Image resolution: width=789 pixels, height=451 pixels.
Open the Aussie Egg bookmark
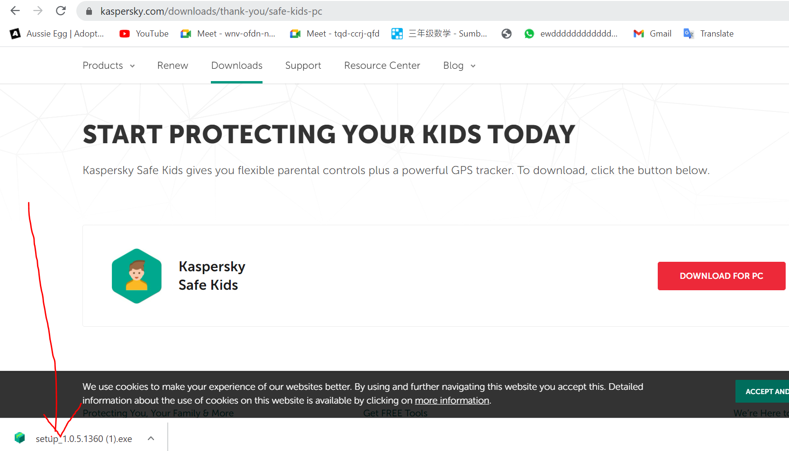pyautogui.click(x=57, y=34)
